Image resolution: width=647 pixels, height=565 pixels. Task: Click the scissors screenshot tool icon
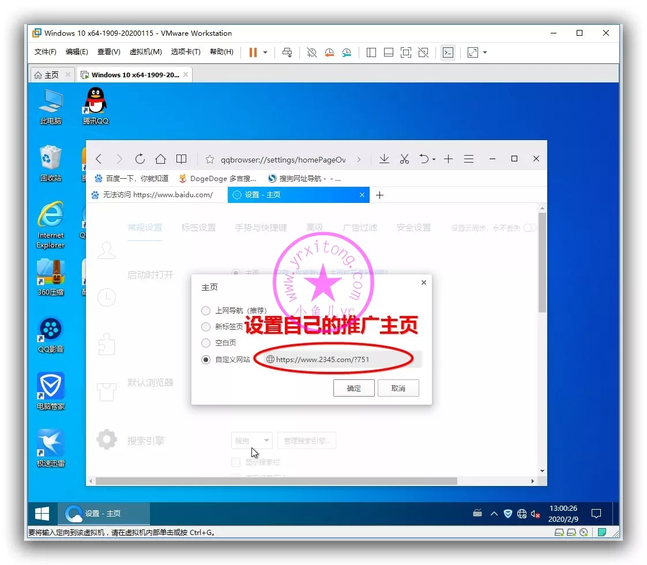[404, 159]
